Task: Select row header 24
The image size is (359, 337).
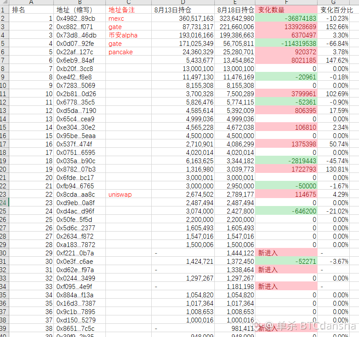Action: pos(4,202)
